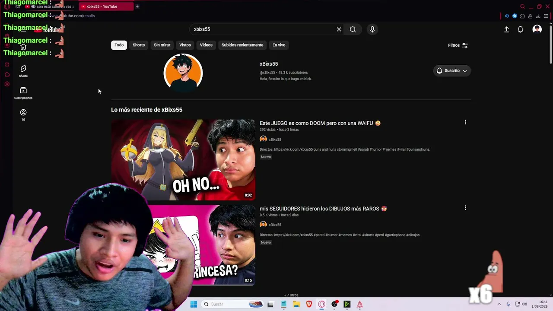
Task: Open the Tú profile section
Action: (x=23, y=115)
